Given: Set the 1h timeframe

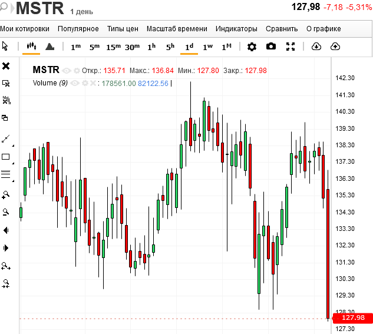Looking at the screenshot, I should click(x=151, y=47).
